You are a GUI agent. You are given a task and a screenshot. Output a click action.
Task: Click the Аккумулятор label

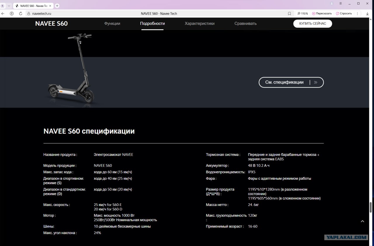[217, 166]
